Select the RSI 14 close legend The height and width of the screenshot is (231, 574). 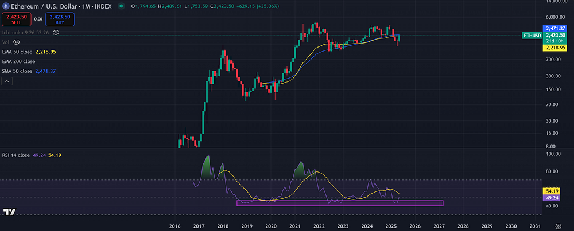point(16,155)
